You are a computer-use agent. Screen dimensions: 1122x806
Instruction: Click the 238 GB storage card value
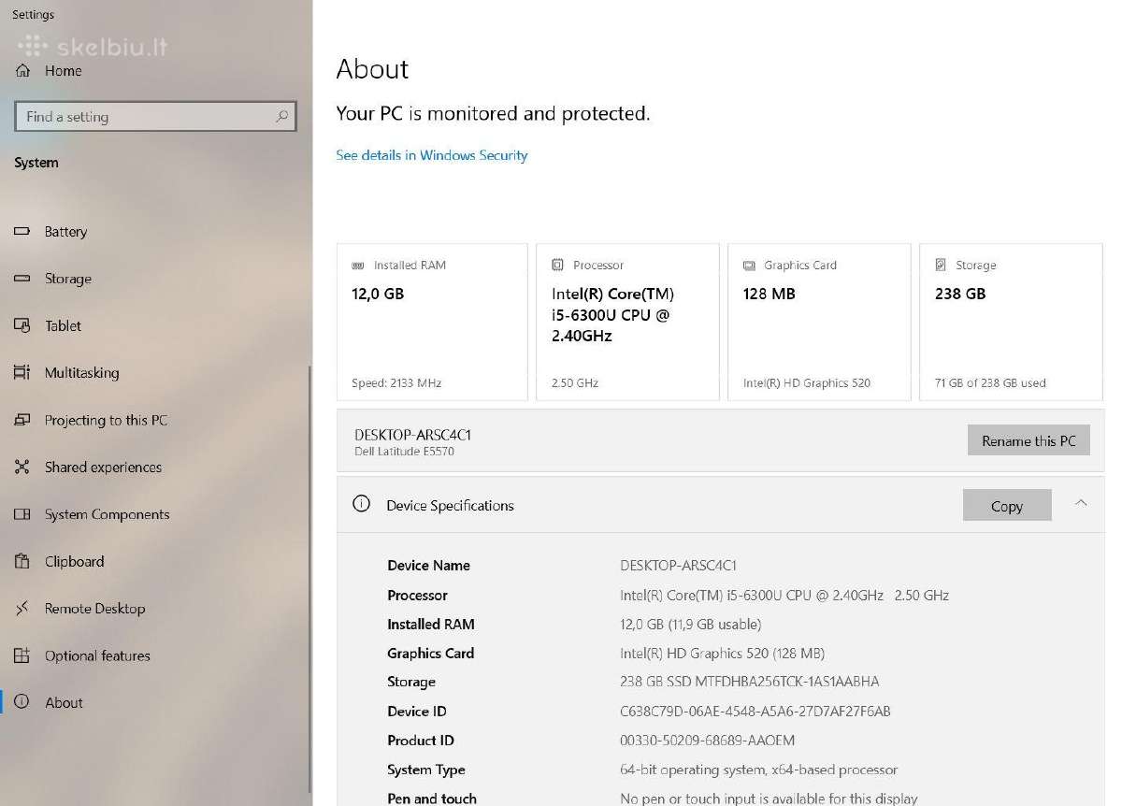(960, 294)
